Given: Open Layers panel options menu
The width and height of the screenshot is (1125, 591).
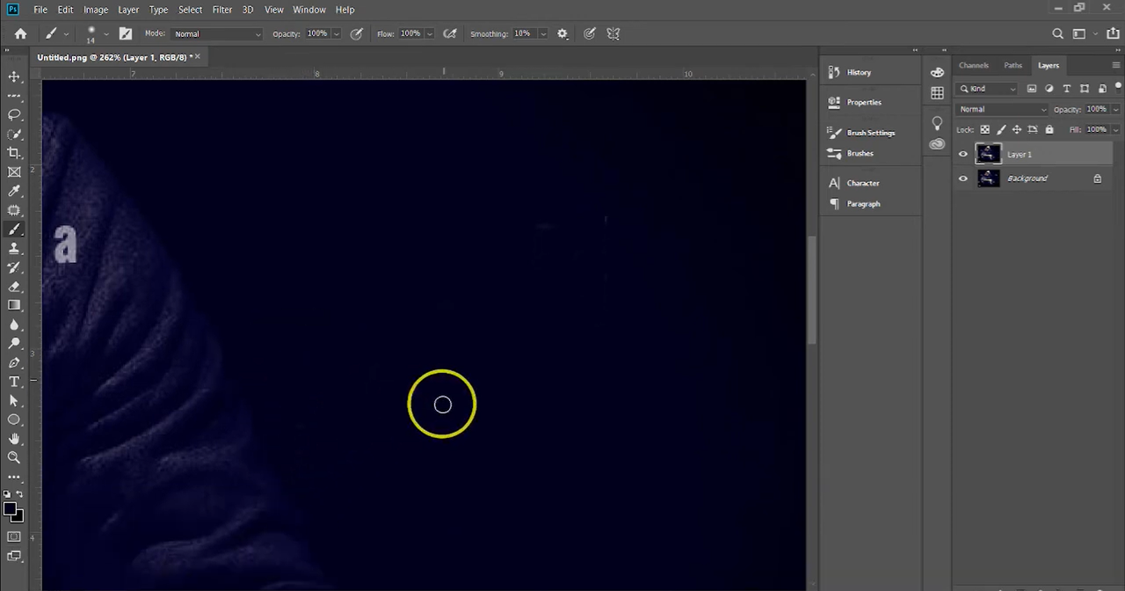Looking at the screenshot, I should [x=1116, y=65].
